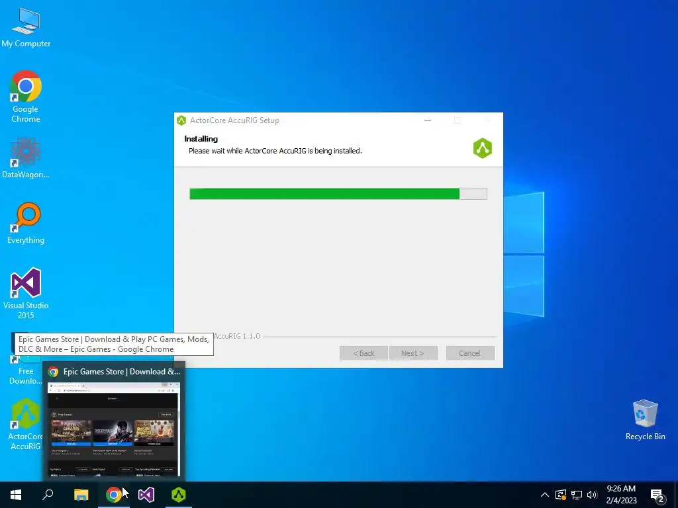The width and height of the screenshot is (678, 508).
Task: Open the Epic Games Store Chrome preview thumbnail
Action: point(114,429)
